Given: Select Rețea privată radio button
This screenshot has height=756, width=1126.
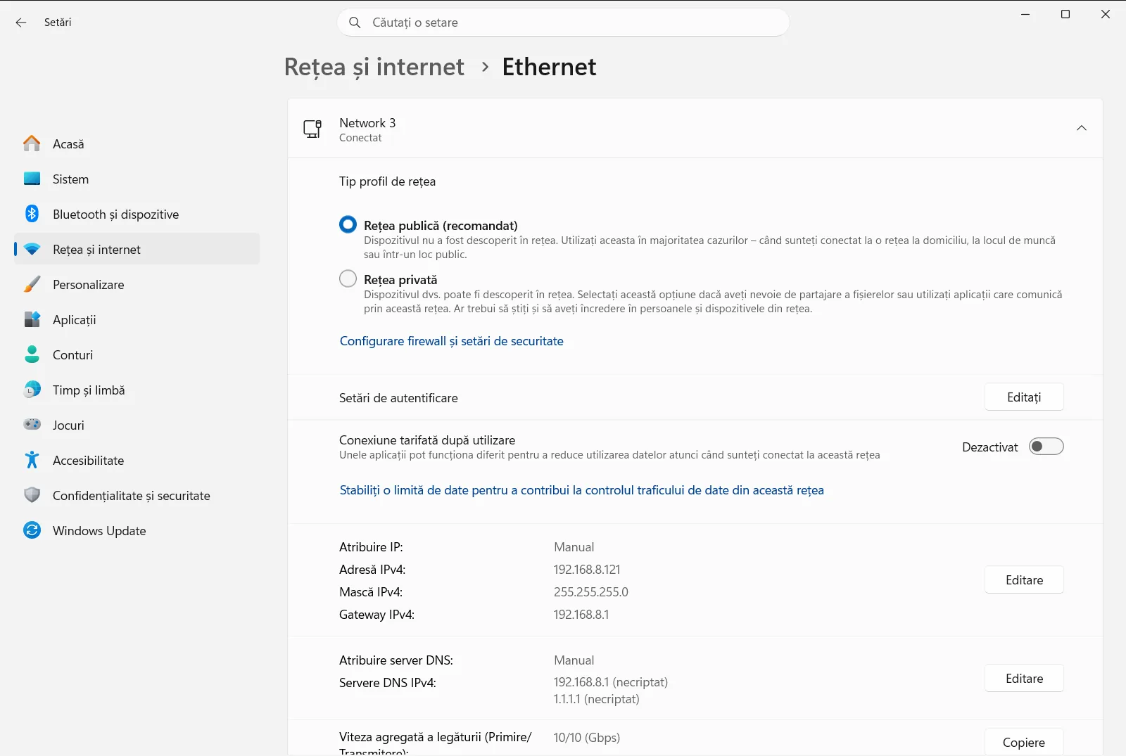Looking at the screenshot, I should coord(348,278).
